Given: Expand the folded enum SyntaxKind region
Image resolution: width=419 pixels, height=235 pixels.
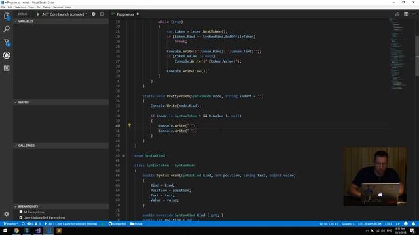Looking at the screenshot, I should point(124,155).
